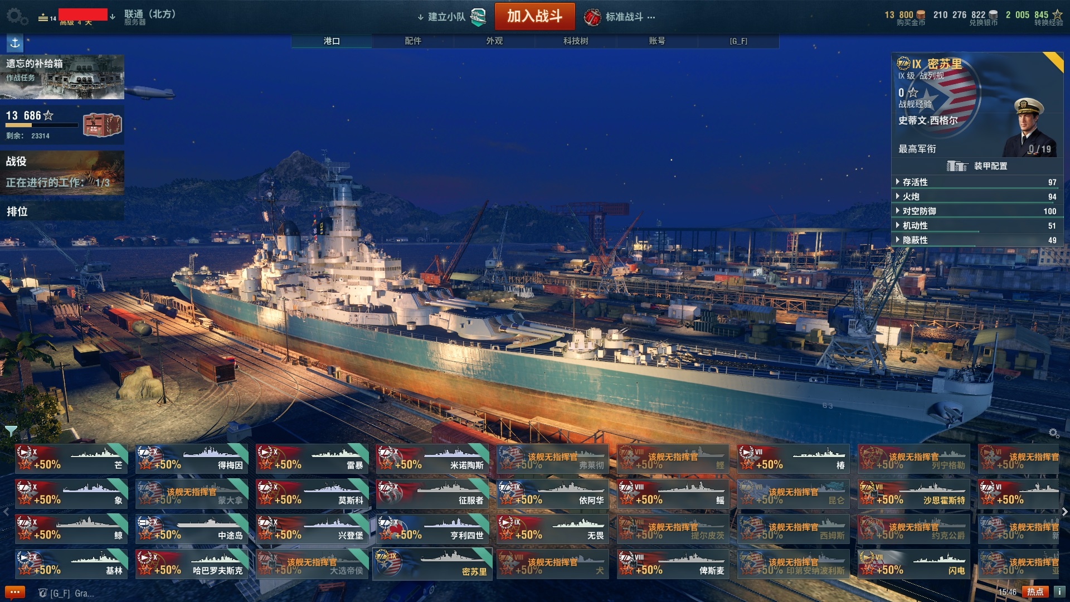This screenshot has height=602, width=1070.
Task: Advance the ship carousel with the right arrow
Action: click(x=1064, y=511)
